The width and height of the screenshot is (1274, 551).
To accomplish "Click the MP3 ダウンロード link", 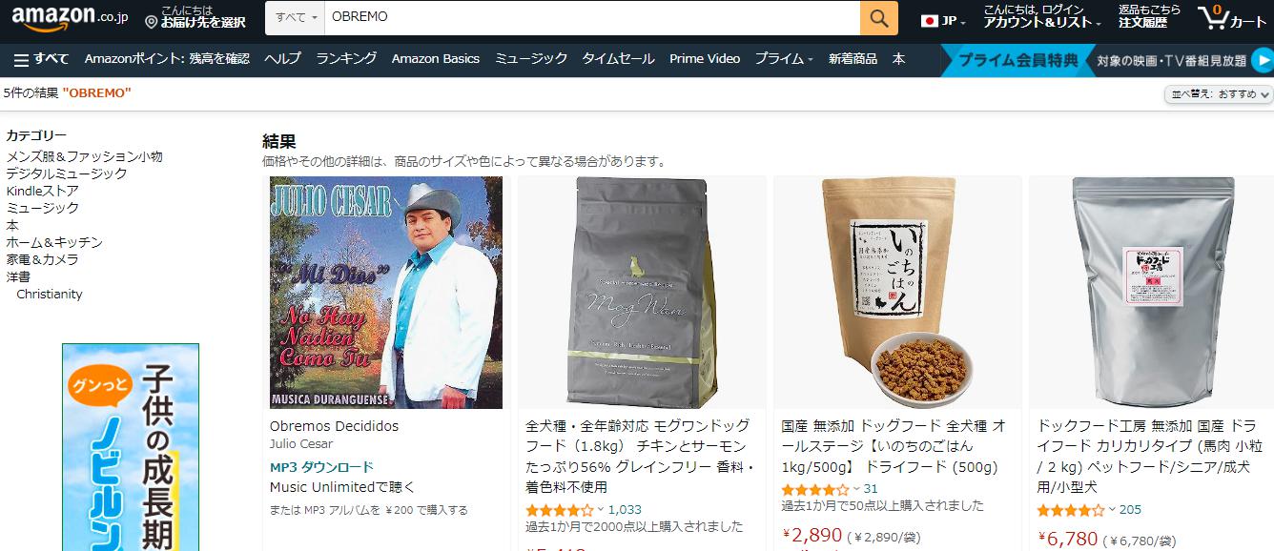I will coord(321,467).
